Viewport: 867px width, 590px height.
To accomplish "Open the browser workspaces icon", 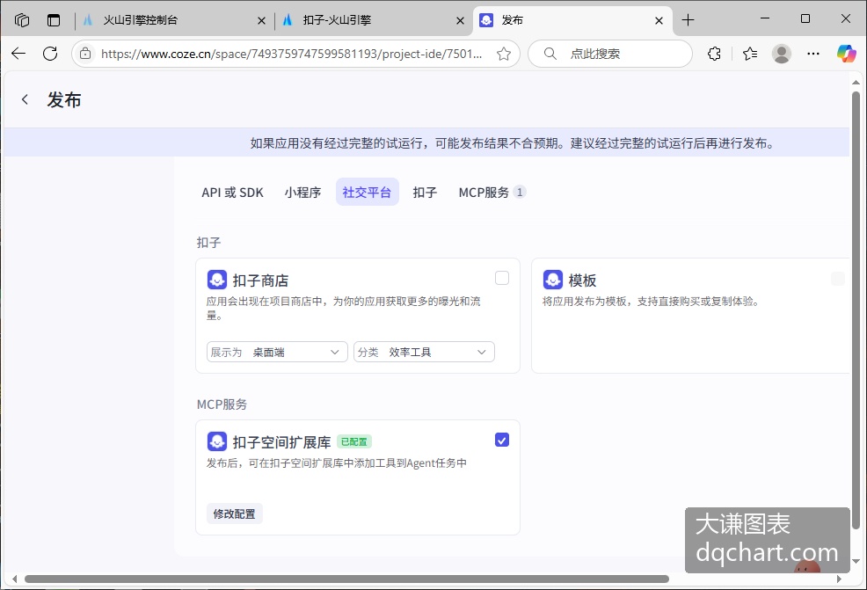I will (x=22, y=20).
